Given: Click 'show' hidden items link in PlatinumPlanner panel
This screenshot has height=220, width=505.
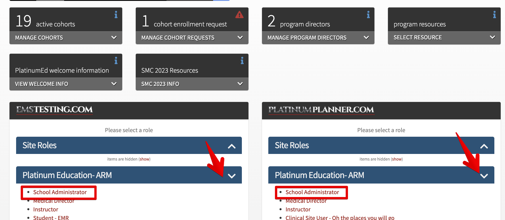Looking at the screenshot, I should [397, 159].
